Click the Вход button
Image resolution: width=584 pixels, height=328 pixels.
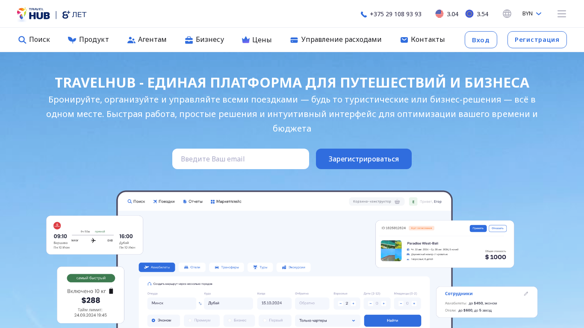tap(481, 40)
